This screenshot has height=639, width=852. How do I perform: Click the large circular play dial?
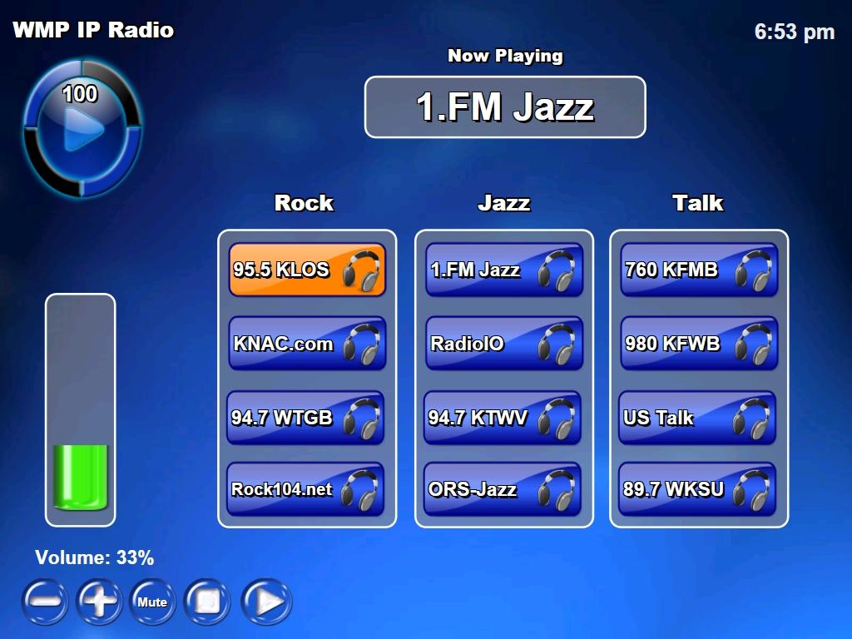[82, 128]
